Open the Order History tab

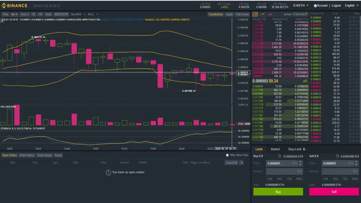click(27, 155)
